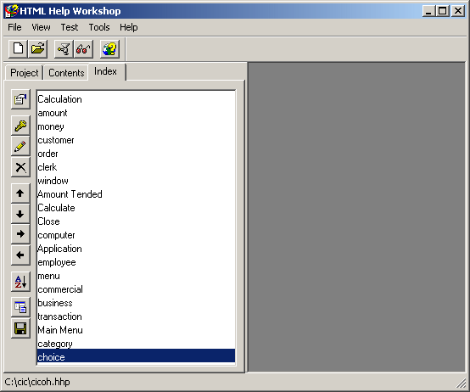Save the index file with floppy icon
This screenshot has height=392, width=470.
pyautogui.click(x=20, y=328)
